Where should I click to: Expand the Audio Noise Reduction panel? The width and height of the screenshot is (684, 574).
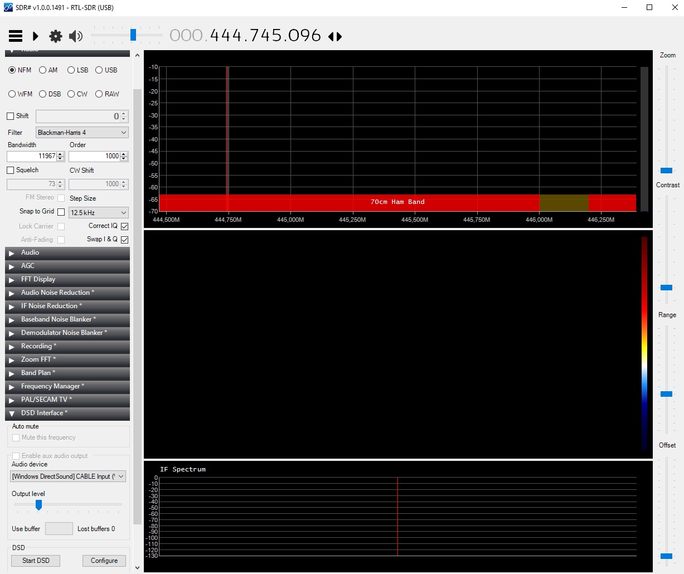(67, 293)
